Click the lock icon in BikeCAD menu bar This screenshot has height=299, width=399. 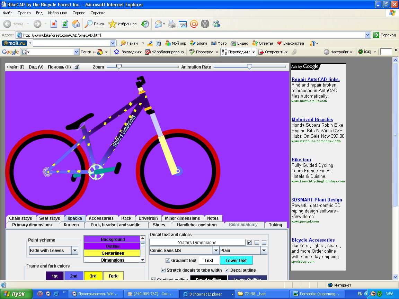click(77, 67)
